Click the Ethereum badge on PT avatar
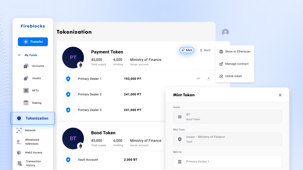The width and height of the screenshot is (303, 170). [x=81, y=65]
